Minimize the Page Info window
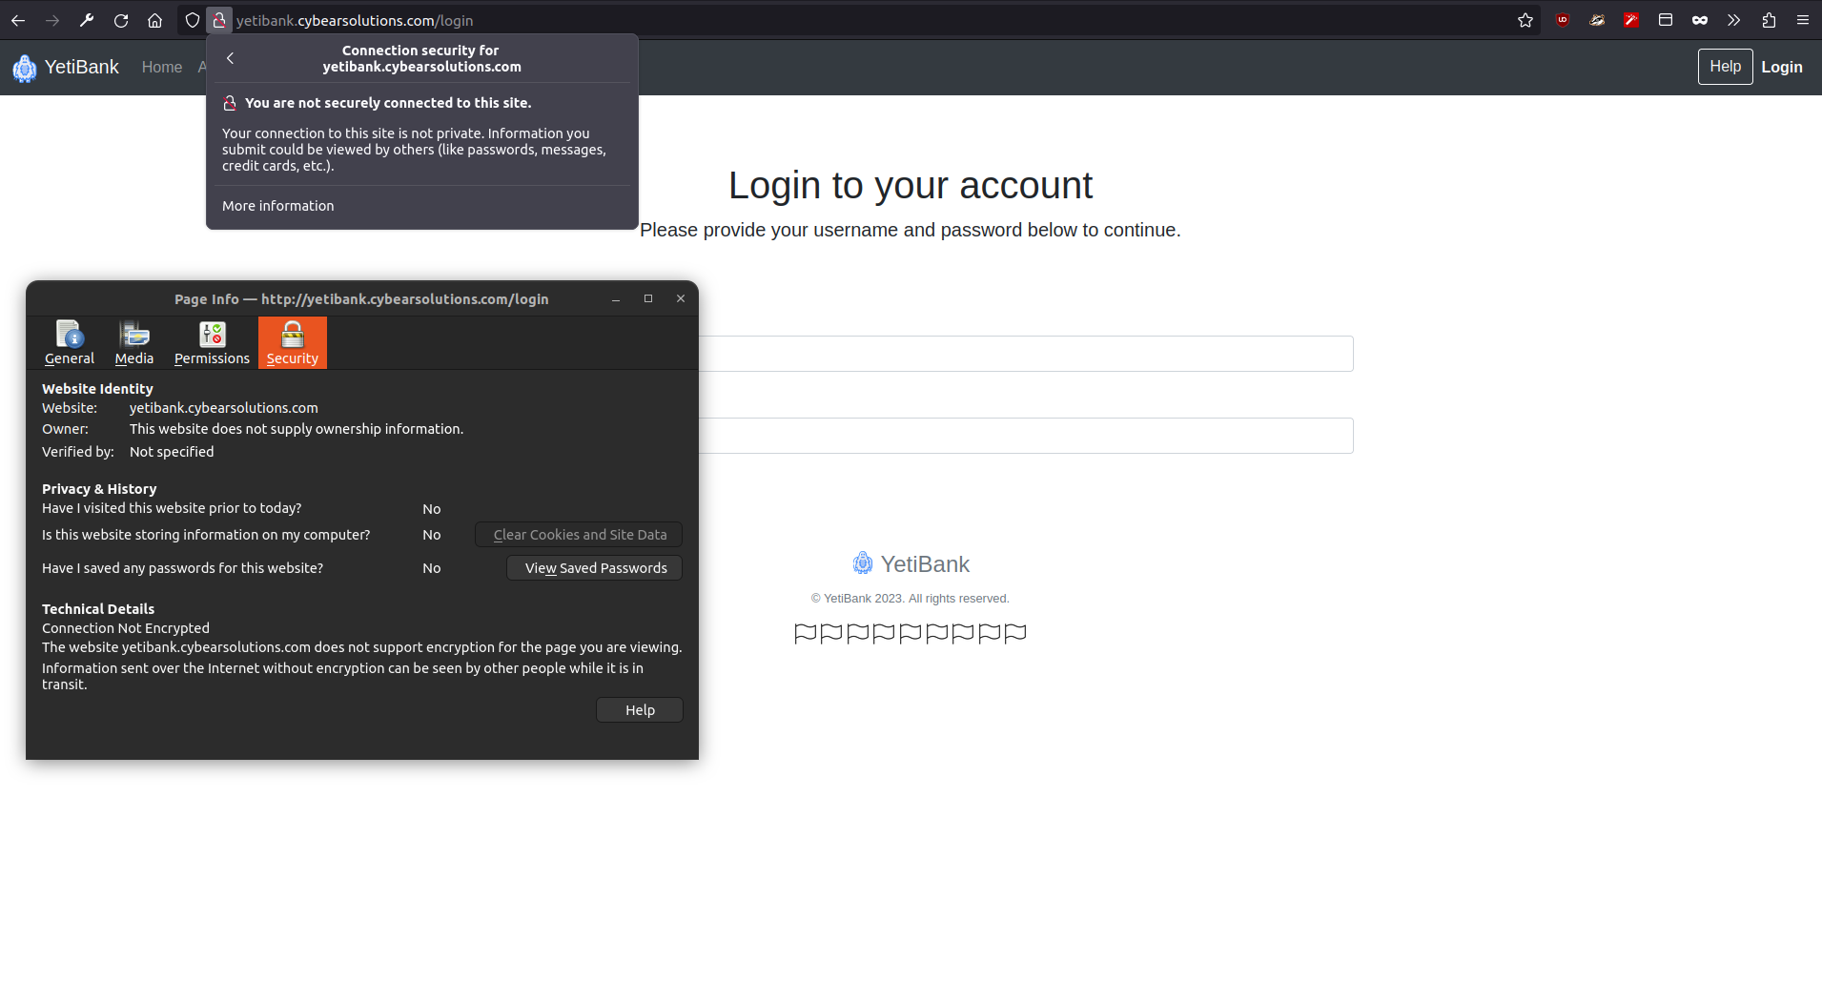1822x981 pixels. (x=616, y=299)
